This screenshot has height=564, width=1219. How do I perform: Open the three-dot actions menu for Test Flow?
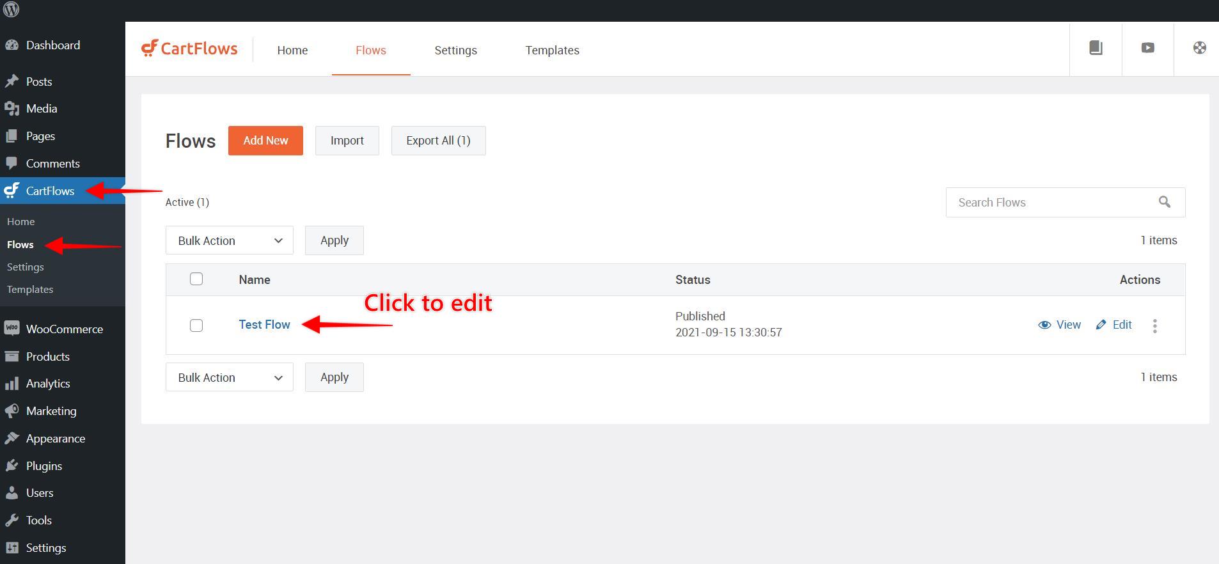[x=1154, y=326]
